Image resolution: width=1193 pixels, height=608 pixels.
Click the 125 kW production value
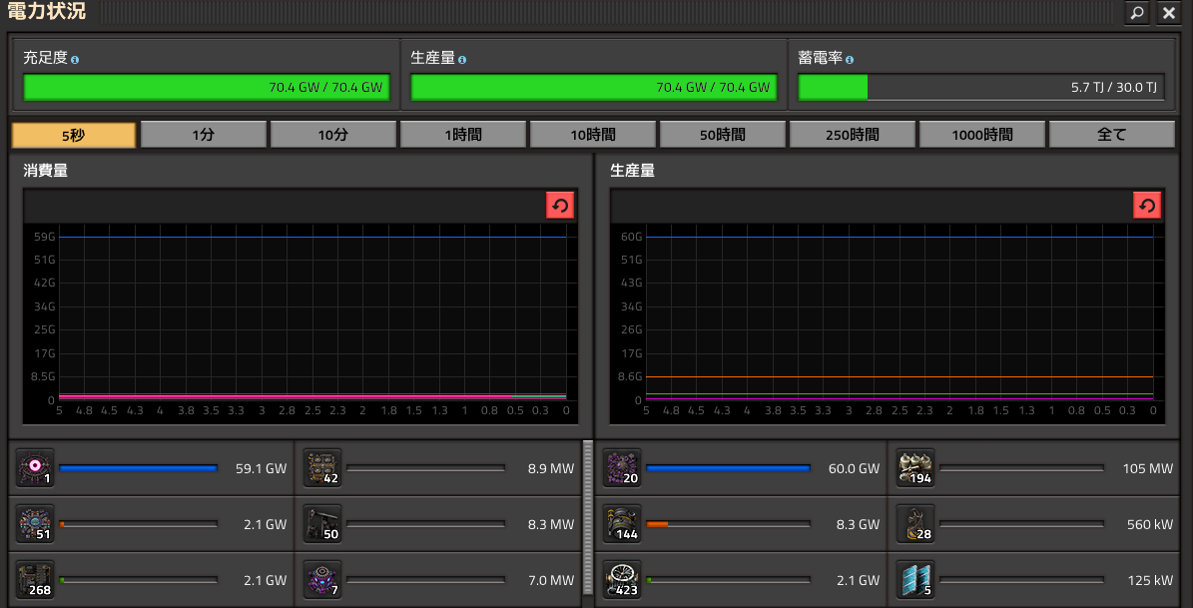click(x=1150, y=580)
